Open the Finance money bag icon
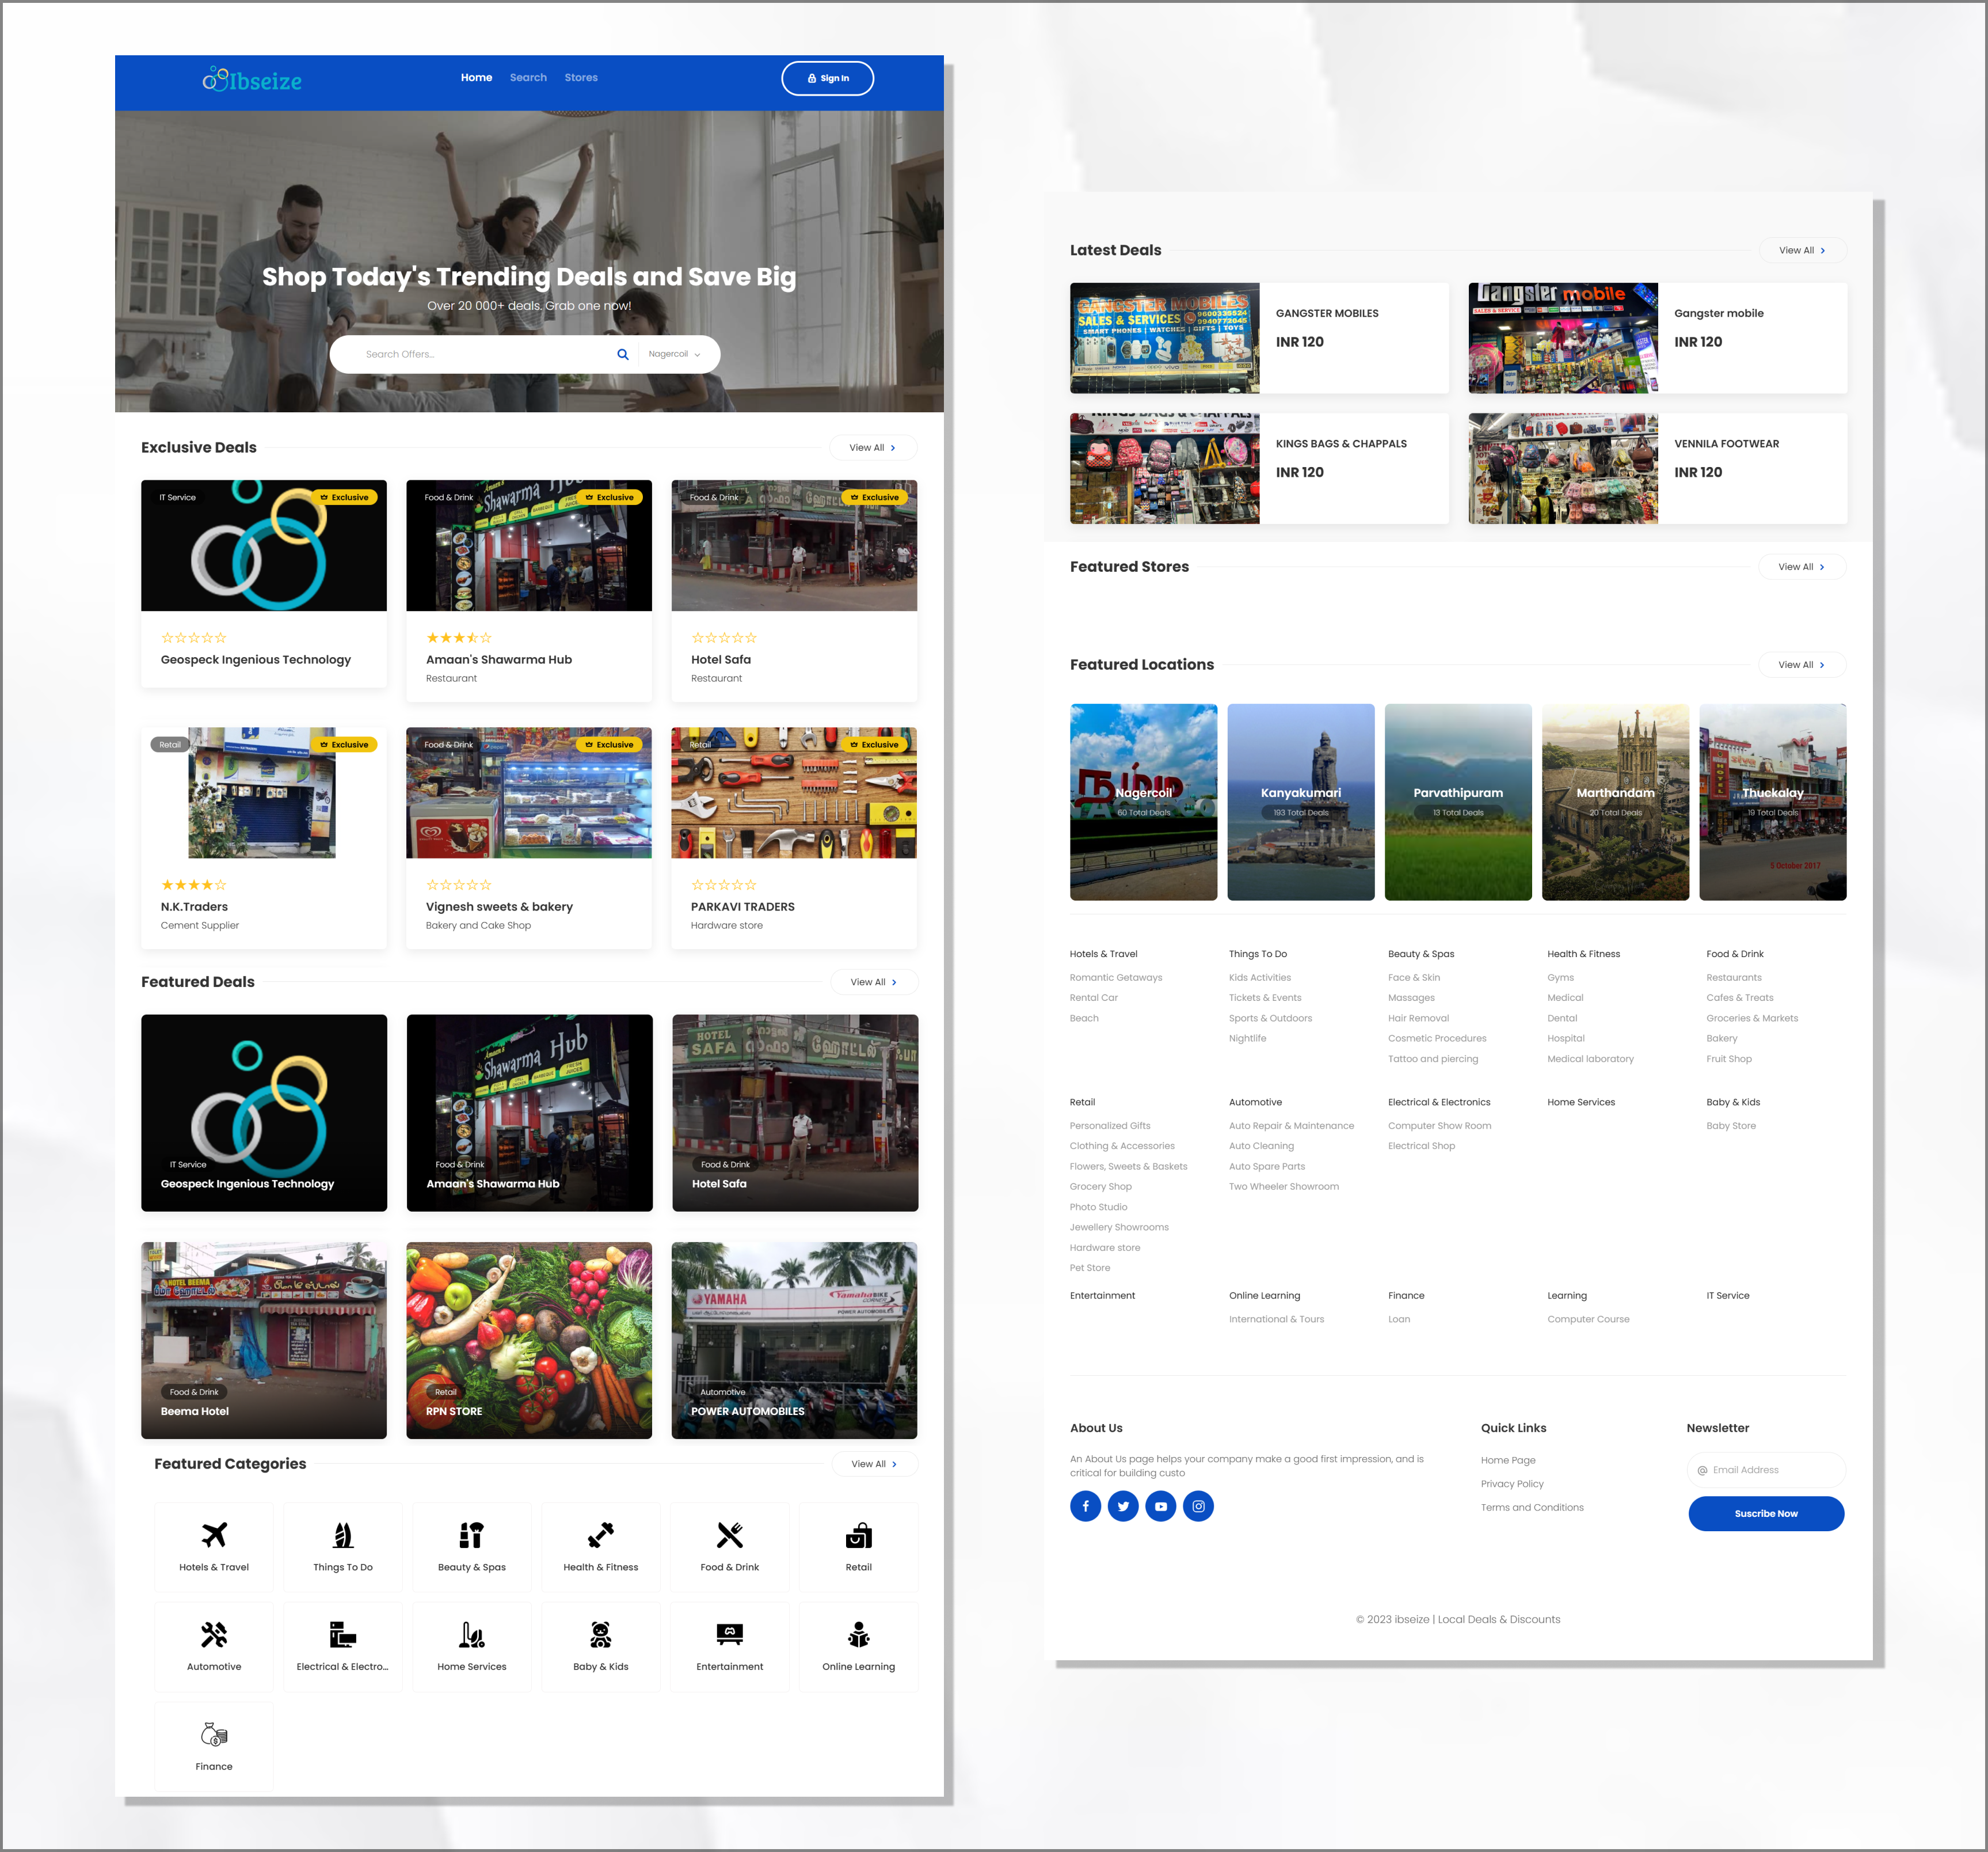1988x1852 pixels. click(x=214, y=1734)
